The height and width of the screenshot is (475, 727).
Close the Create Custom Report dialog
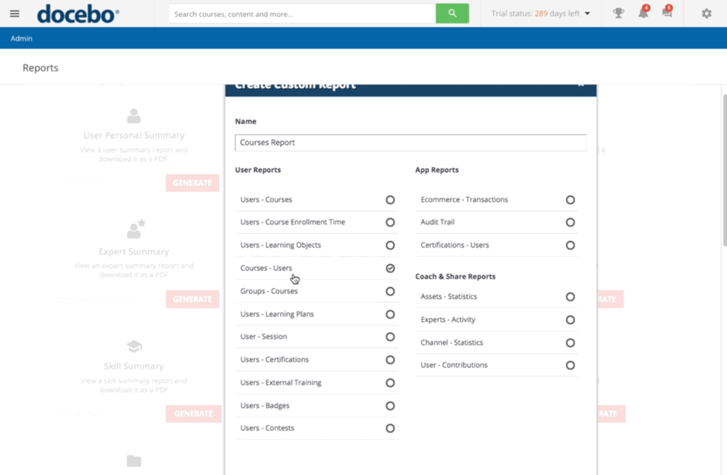[x=581, y=85]
